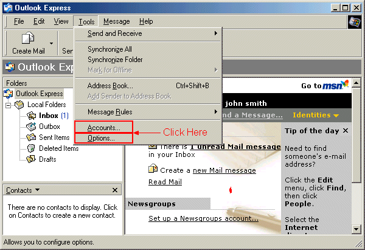This screenshot has height=250, width=365.
Task: Click Set up a Newsgroups account link
Action: pos(203,218)
